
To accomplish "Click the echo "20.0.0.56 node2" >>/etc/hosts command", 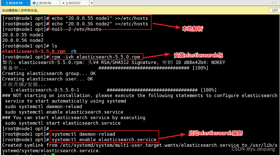I will pyautogui.click(x=100, y=24).
